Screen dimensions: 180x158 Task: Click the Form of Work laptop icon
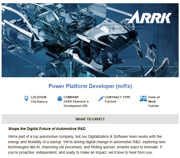(x=143, y=99)
